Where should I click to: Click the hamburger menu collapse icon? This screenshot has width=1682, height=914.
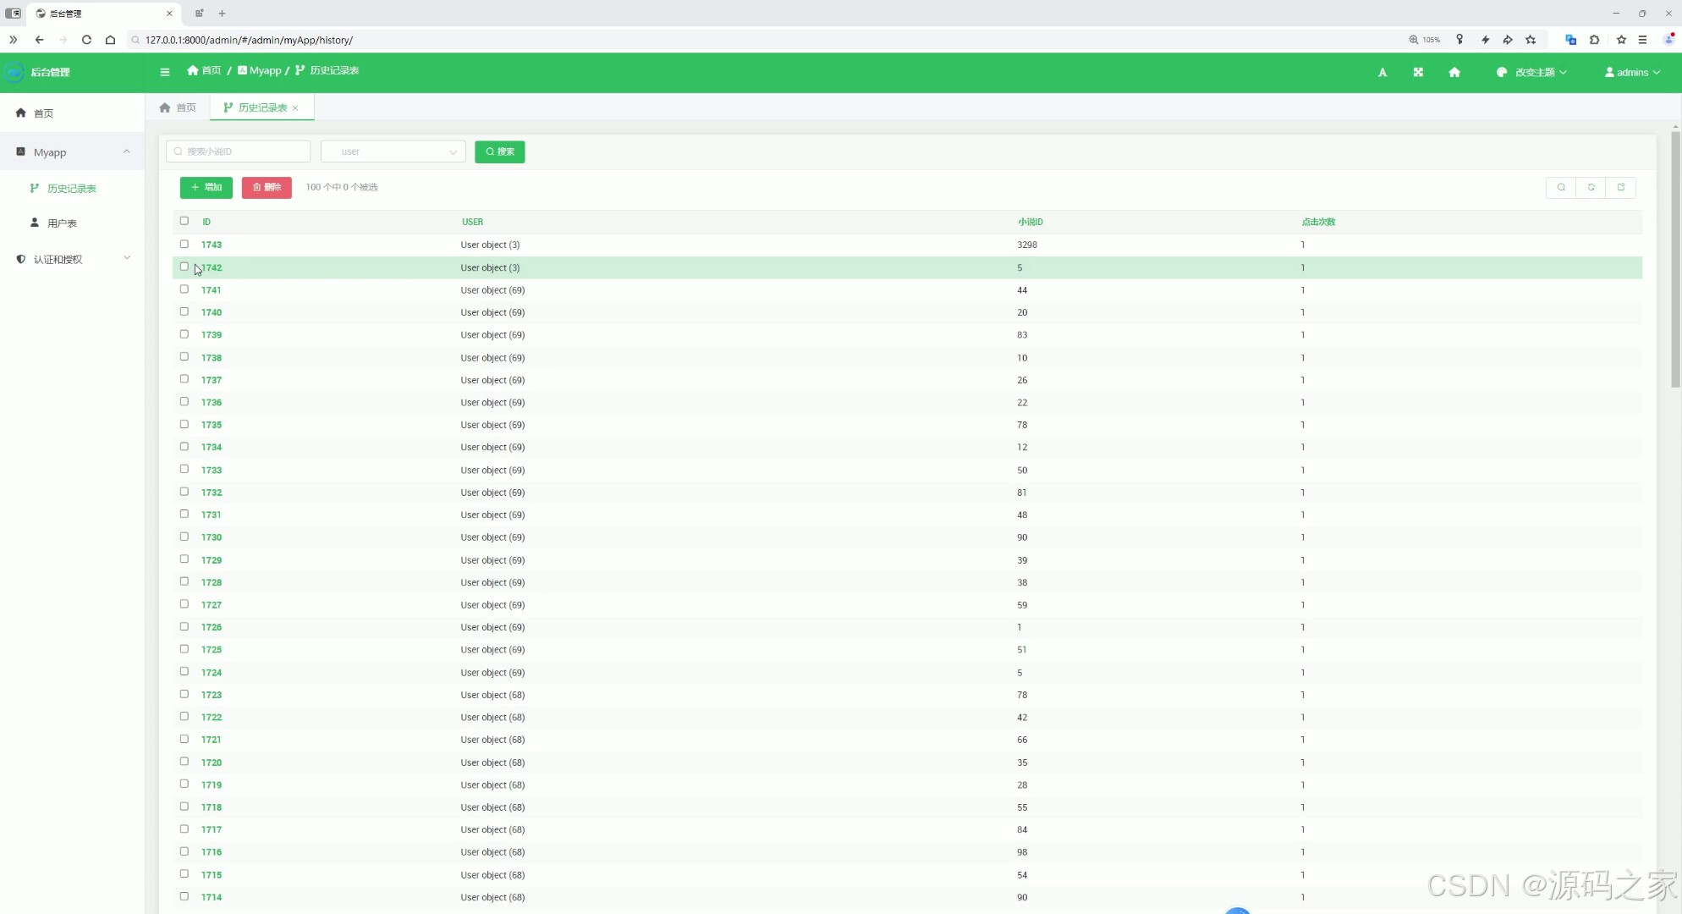(165, 72)
